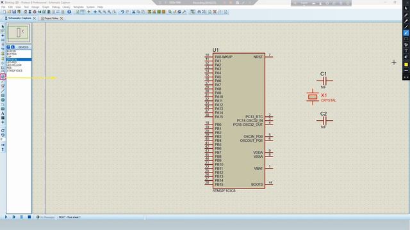410x230 pixels.
Task: Select the 2D graphics box tool
Action: pos(3,95)
